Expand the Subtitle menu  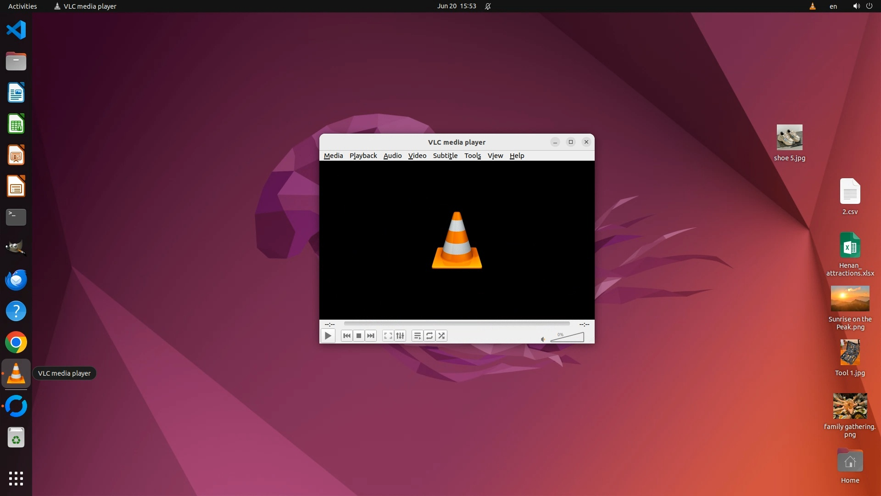click(445, 156)
